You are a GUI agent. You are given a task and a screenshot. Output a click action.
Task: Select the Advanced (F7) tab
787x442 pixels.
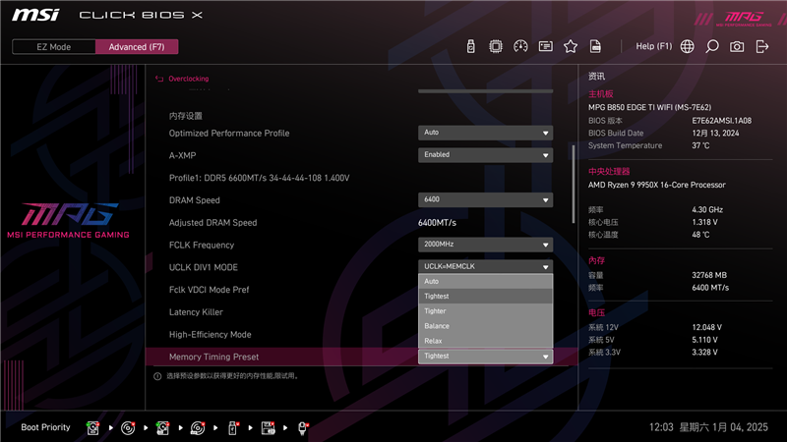[137, 46]
